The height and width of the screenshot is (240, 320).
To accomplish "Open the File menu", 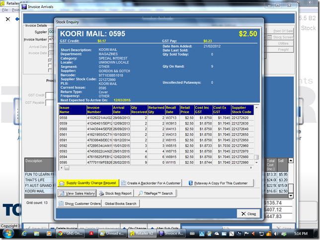I will pos(5,9).
